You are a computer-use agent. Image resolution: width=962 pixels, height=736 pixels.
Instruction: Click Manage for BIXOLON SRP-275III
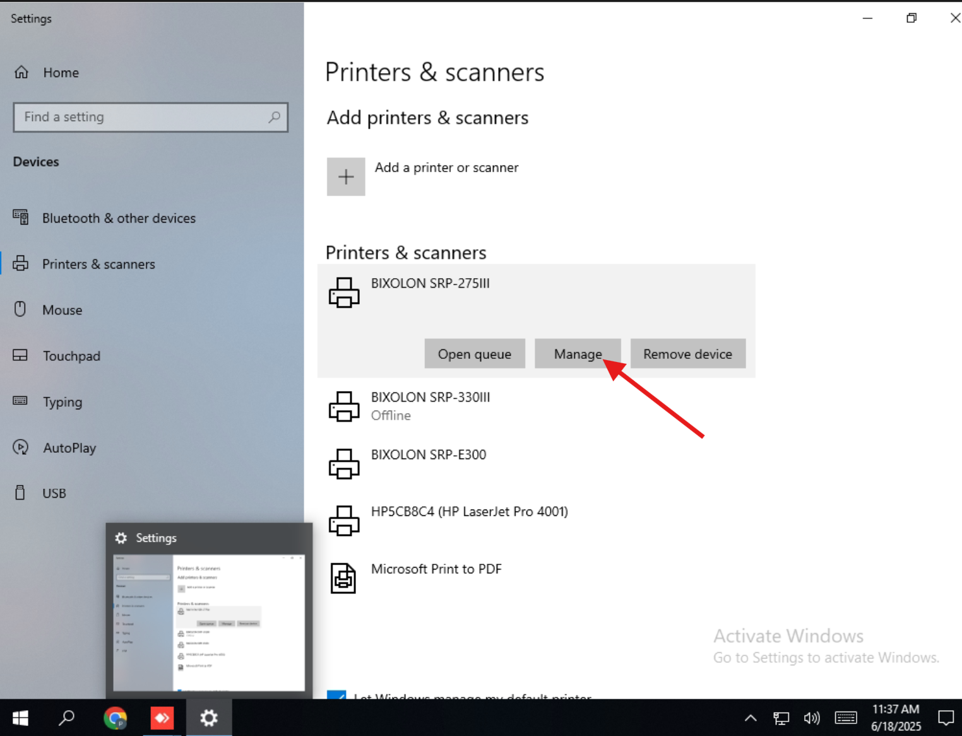[x=578, y=354]
